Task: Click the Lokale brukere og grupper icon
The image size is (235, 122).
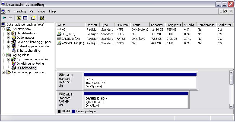Action: coord(14,42)
